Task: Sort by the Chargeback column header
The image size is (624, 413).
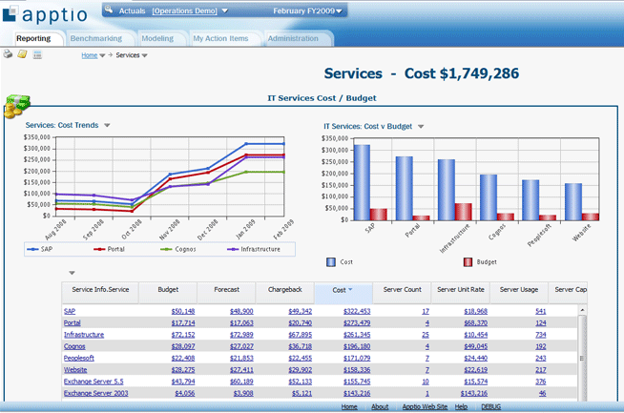Action: (285, 293)
